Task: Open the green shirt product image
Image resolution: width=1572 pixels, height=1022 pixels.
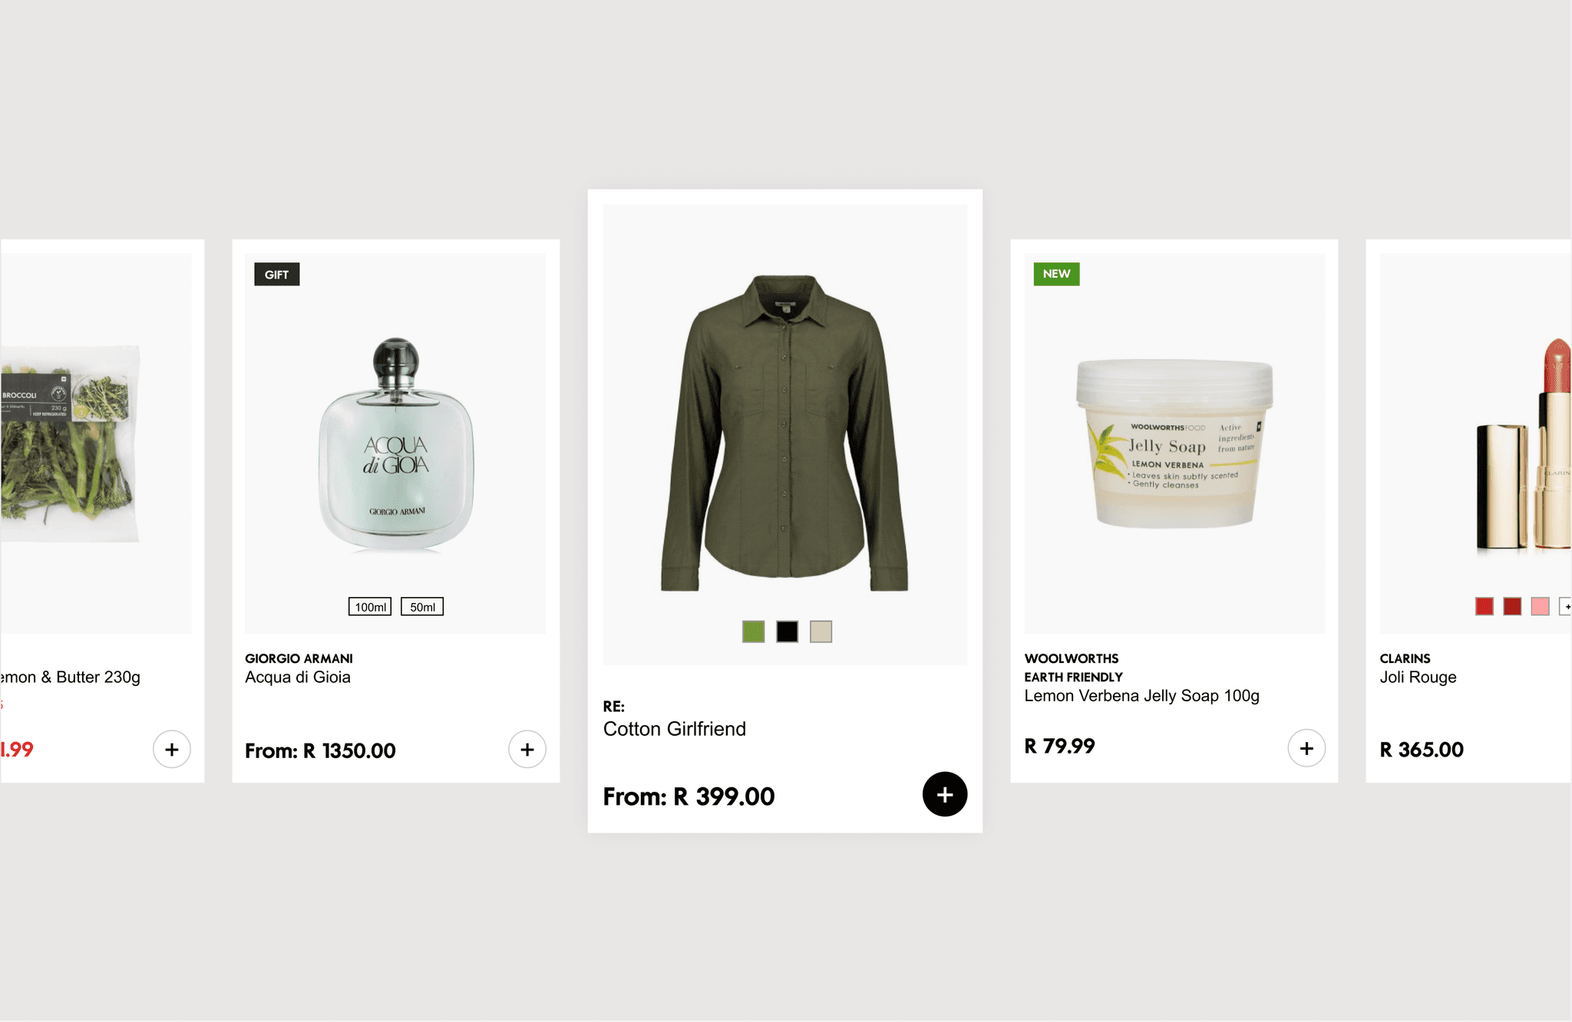Action: point(784,434)
